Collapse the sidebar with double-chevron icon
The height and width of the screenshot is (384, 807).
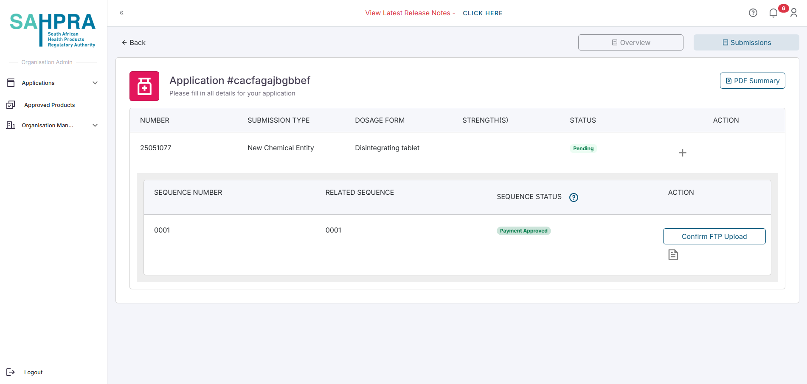click(121, 13)
